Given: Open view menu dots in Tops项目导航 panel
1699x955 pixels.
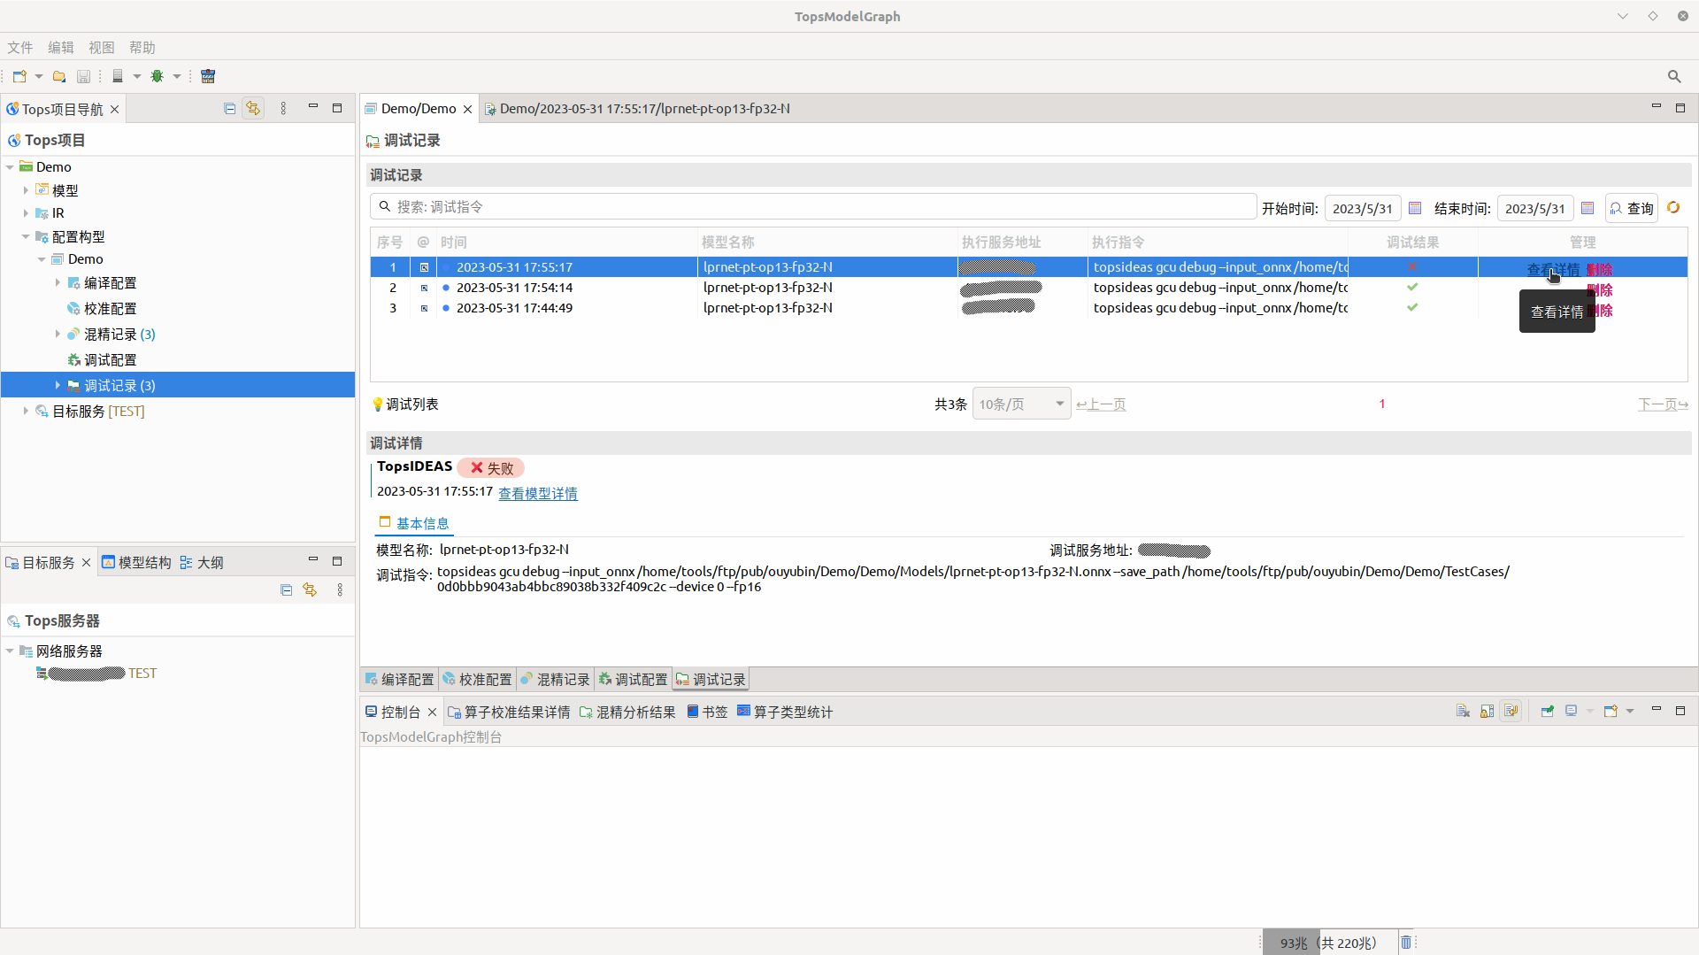Looking at the screenshot, I should click(x=283, y=108).
